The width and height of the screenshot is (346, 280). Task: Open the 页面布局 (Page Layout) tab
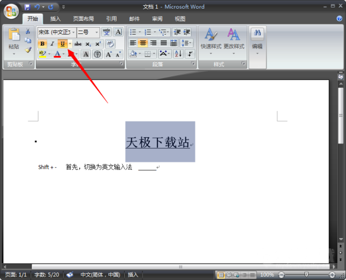point(84,19)
